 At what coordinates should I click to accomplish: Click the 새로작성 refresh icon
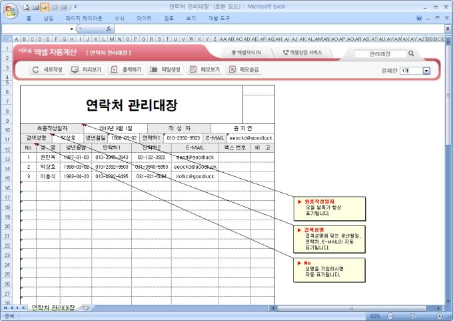(x=35, y=69)
